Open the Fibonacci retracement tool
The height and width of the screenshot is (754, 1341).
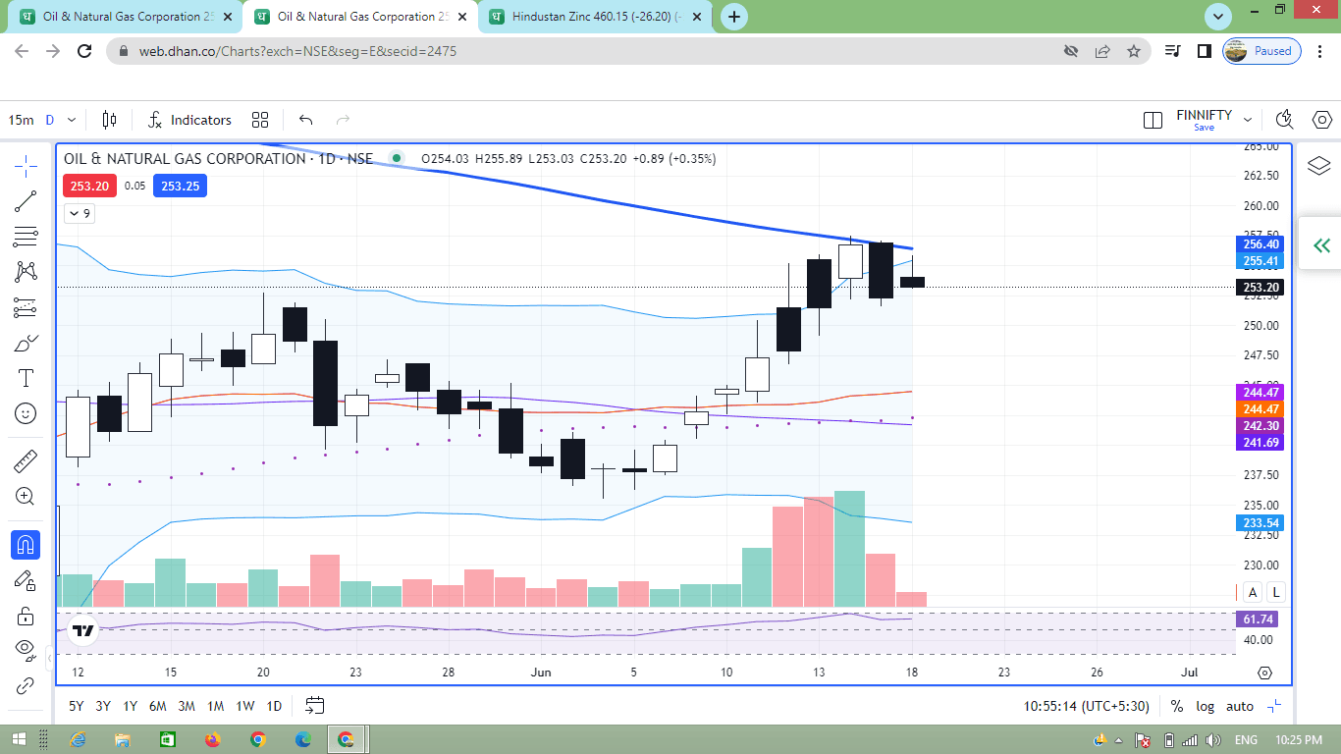(26, 237)
